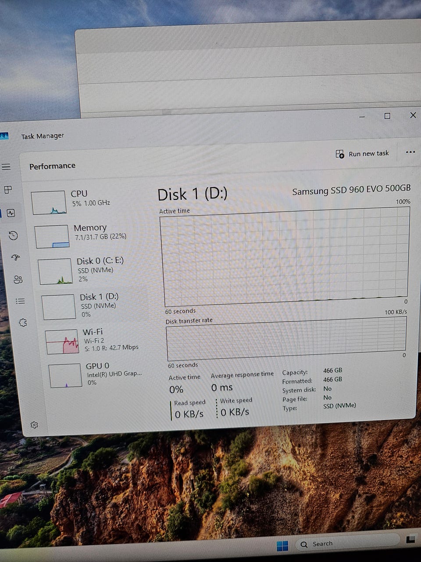
Task: Open the Windows Start button on taskbar
Action: pyautogui.click(x=282, y=546)
